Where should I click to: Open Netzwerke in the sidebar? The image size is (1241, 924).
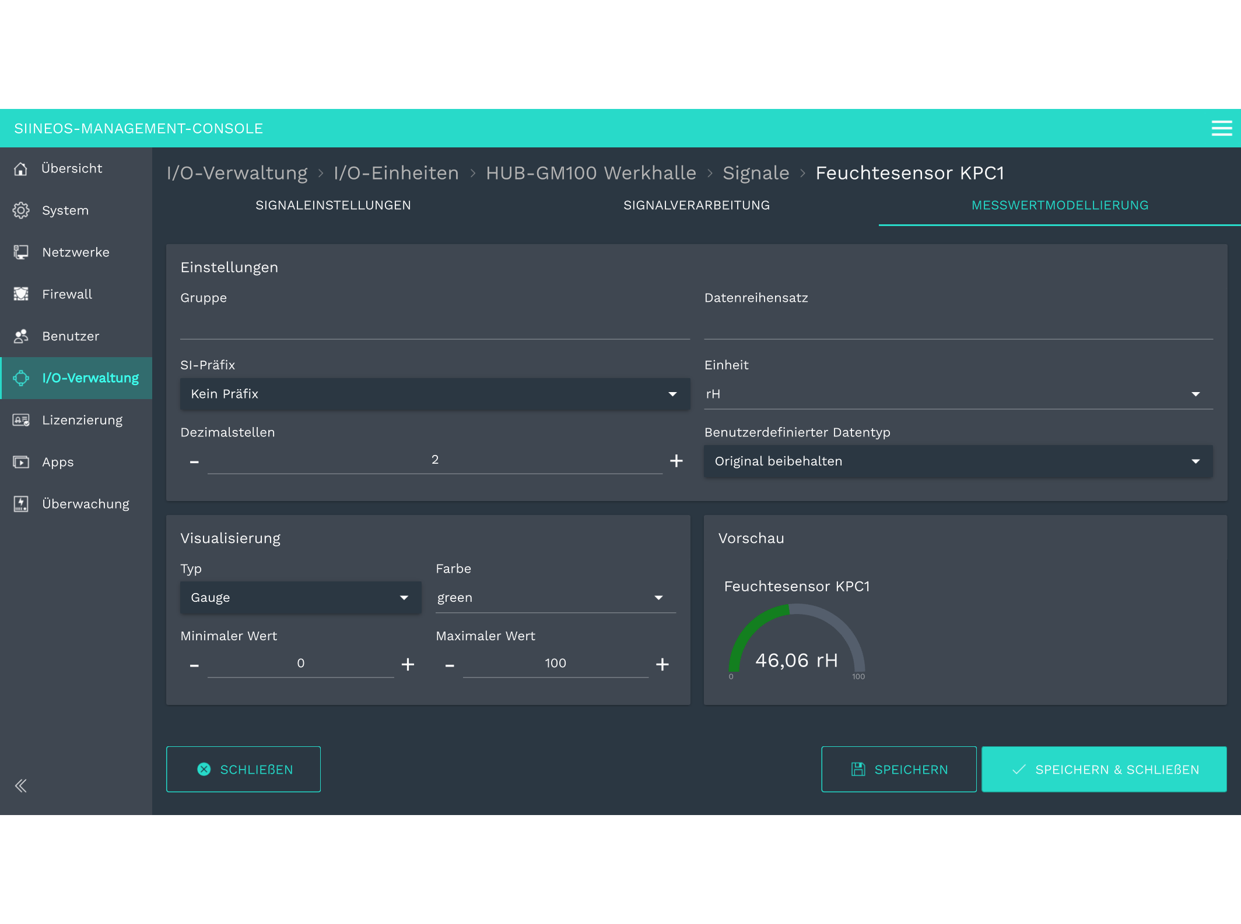[x=76, y=252]
